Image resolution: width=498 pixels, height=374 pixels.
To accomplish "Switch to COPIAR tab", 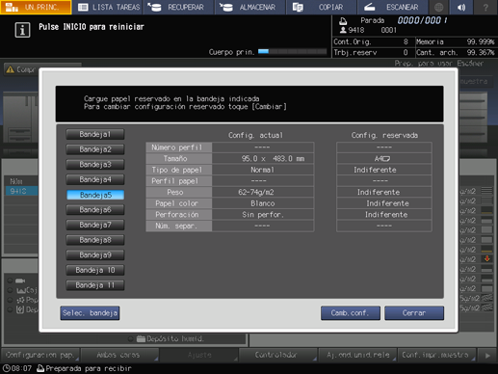I will click(x=322, y=7).
